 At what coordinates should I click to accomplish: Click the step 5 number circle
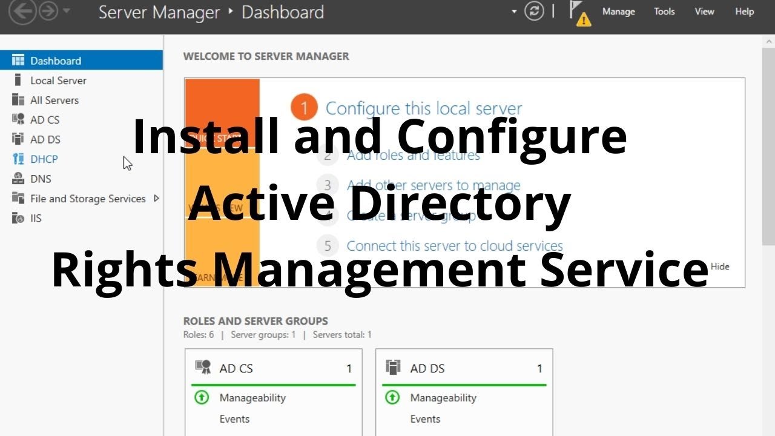[328, 245]
